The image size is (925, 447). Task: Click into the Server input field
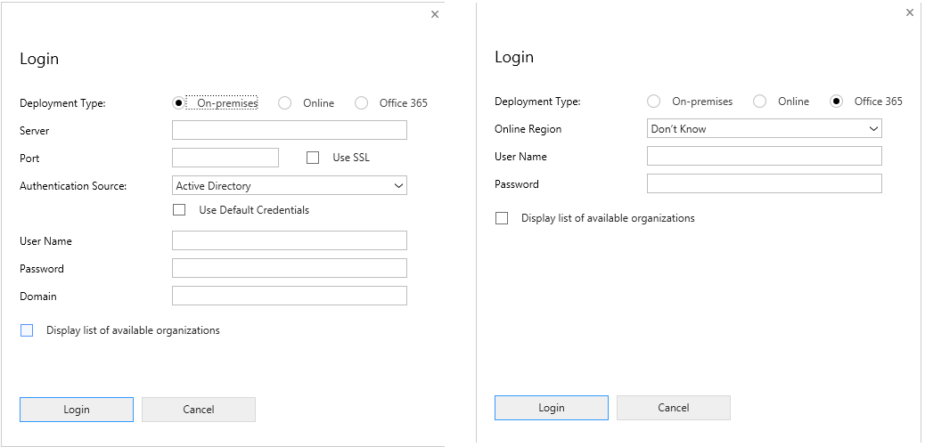point(289,131)
